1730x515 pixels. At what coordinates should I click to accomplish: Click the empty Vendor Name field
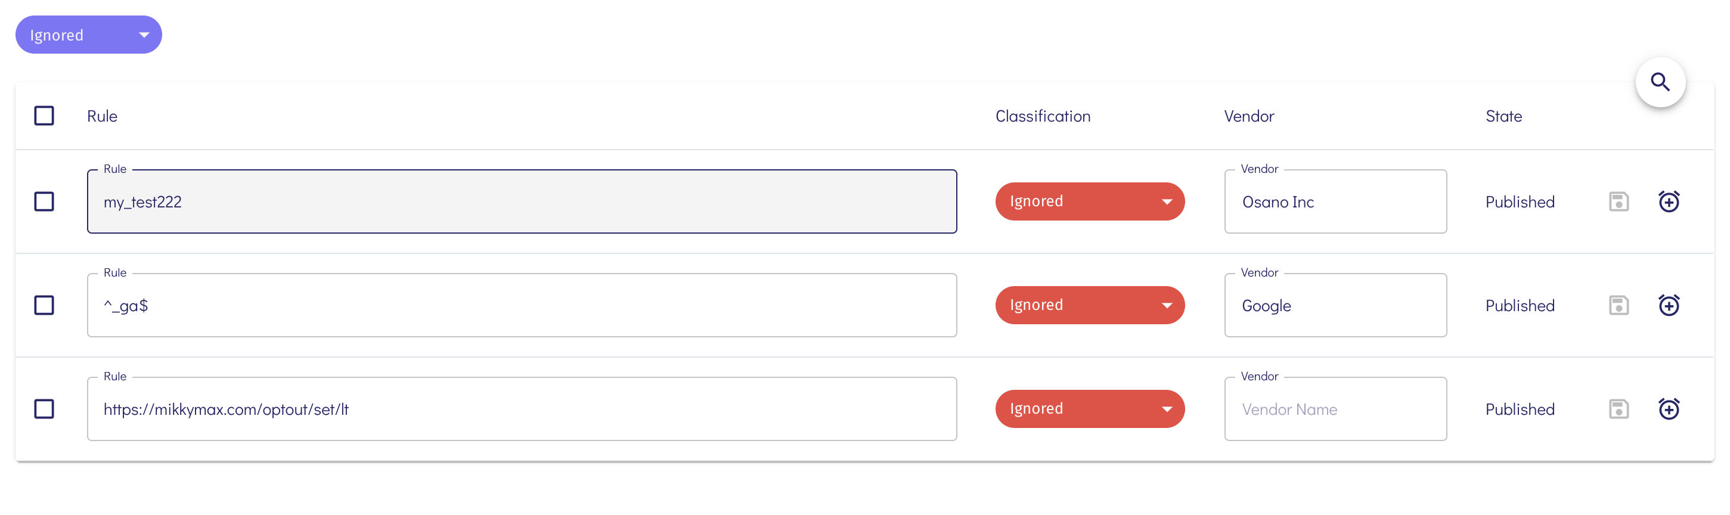tap(1335, 409)
